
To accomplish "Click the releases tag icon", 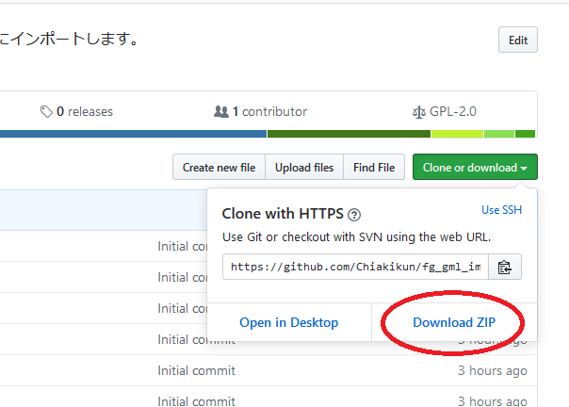I will click(x=46, y=112).
